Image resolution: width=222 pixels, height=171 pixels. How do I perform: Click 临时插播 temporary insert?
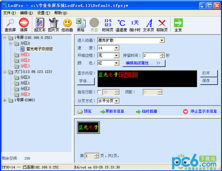(x=147, y=112)
